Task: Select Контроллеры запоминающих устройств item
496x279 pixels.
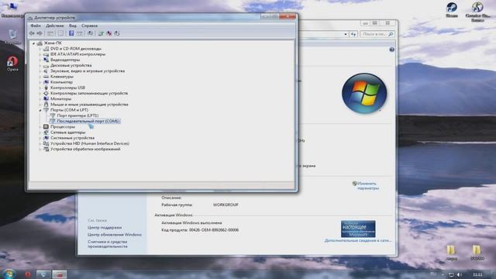Action: tap(89, 93)
